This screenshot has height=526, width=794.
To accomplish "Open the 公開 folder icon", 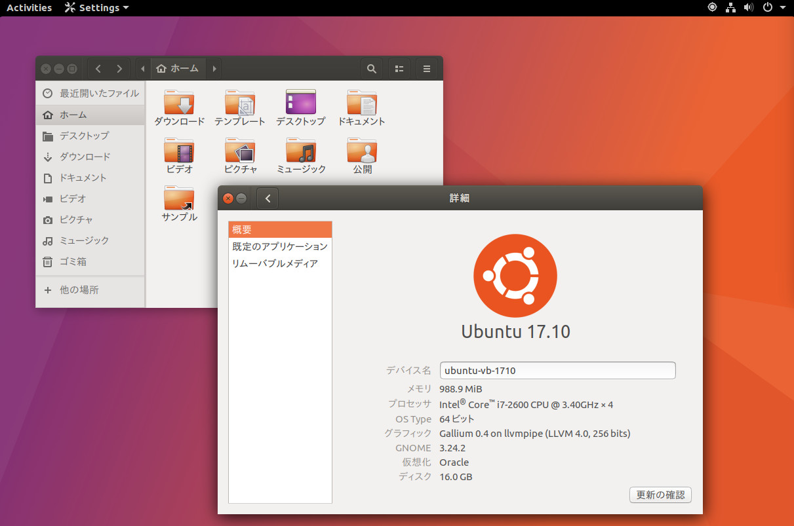I will click(x=362, y=151).
